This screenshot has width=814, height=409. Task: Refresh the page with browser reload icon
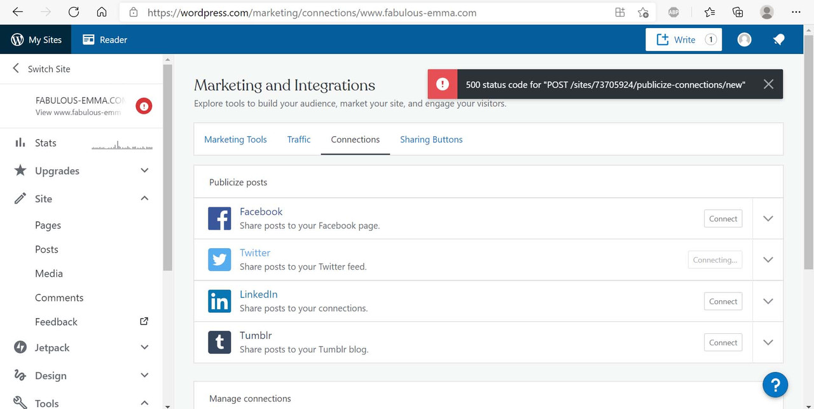pos(74,12)
